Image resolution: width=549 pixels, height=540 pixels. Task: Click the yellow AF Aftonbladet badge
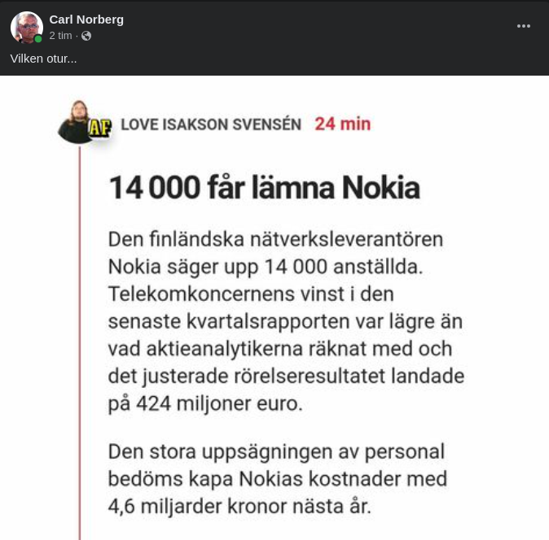point(100,127)
